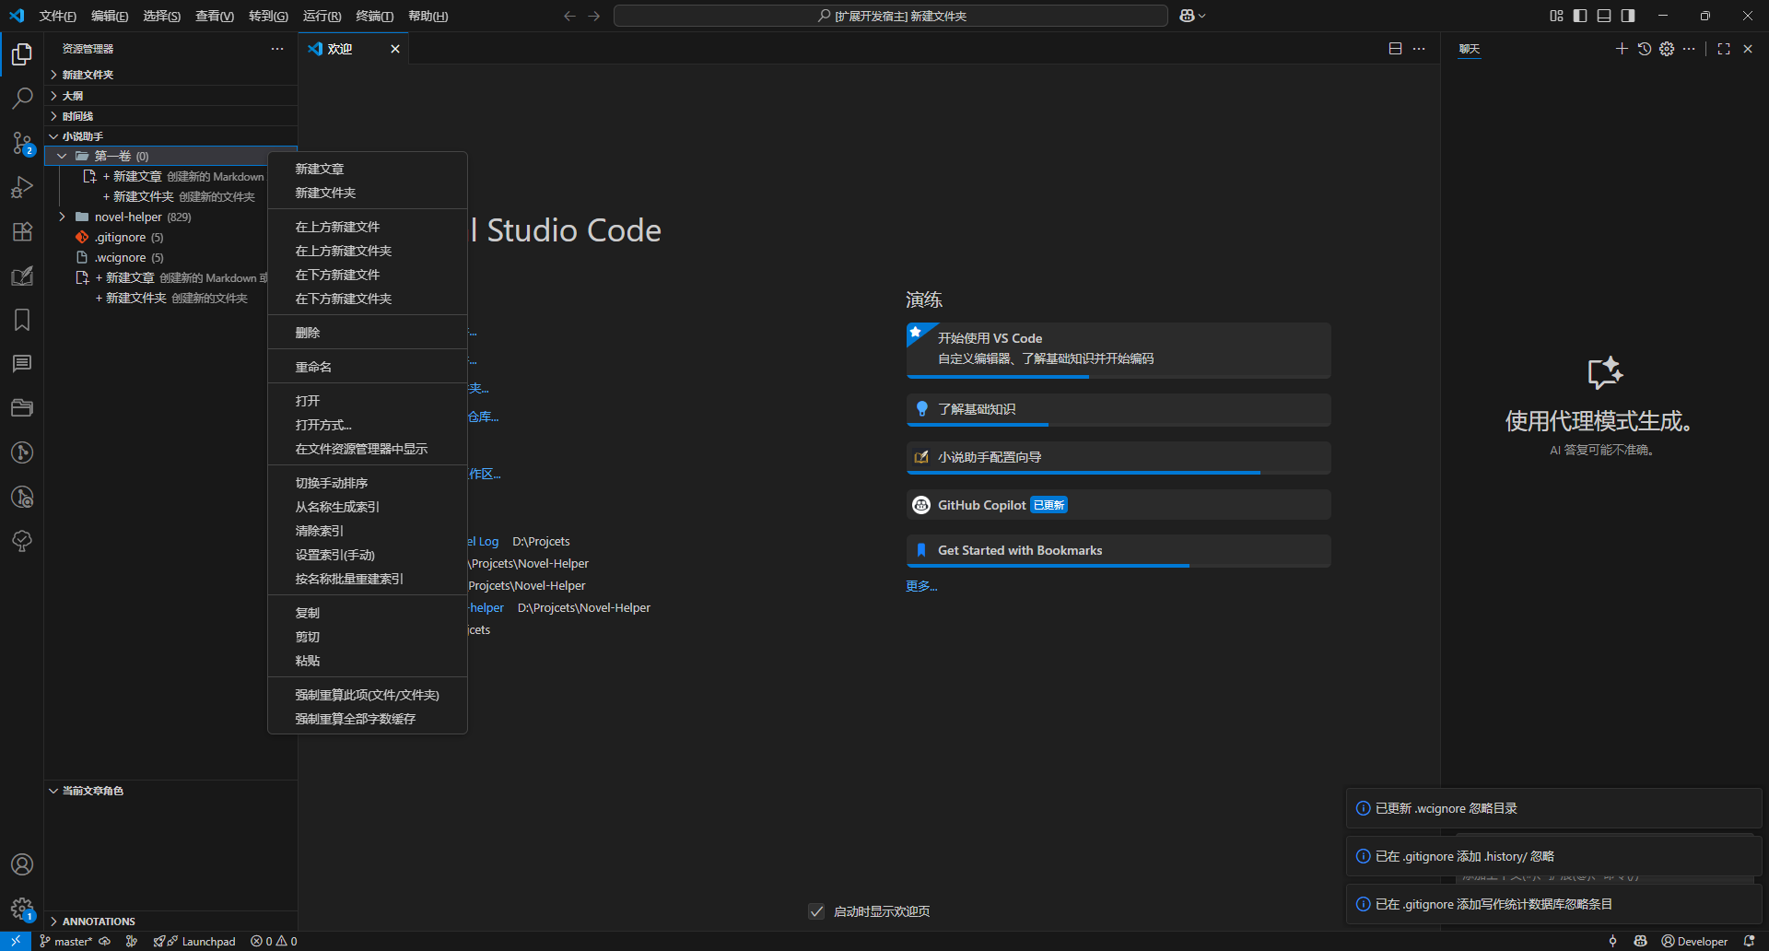The width and height of the screenshot is (1769, 951).
Task: Choose 重命名 from the context menu
Action: [x=313, y=367]
